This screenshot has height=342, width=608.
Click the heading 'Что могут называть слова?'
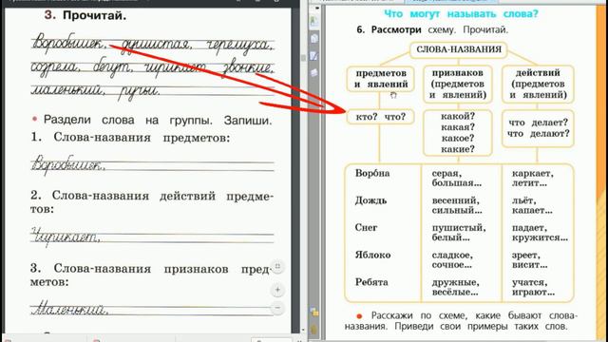pyautogui.click(x=461, y=14)
